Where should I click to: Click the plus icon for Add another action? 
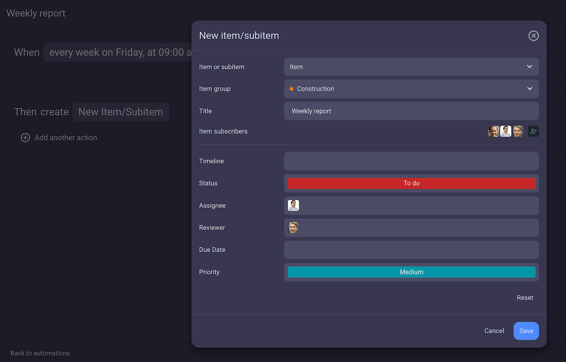click(x=25, y=138)
